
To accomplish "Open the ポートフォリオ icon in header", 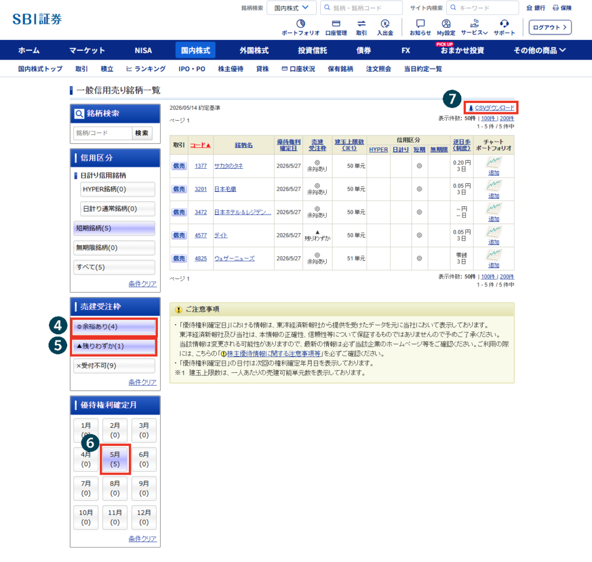I will tap(301, 23).
